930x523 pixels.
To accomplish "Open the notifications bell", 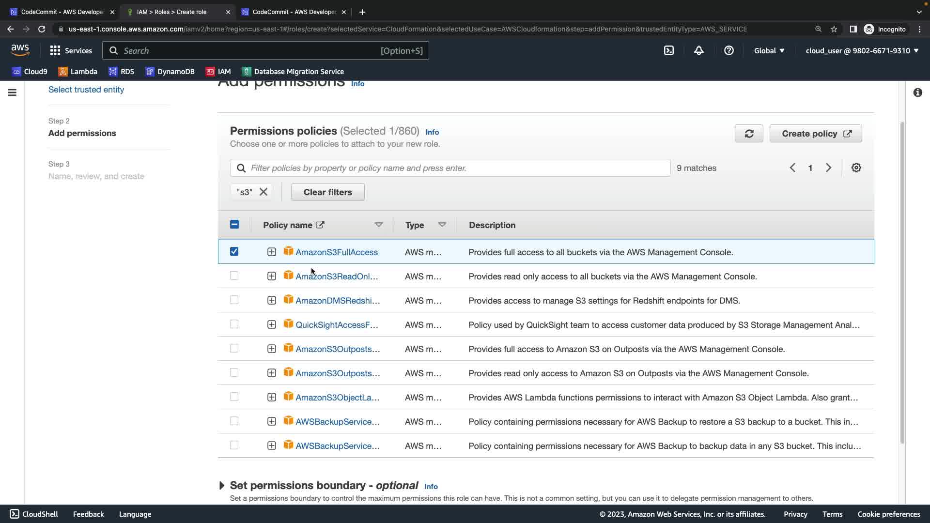I will point(698,50).
